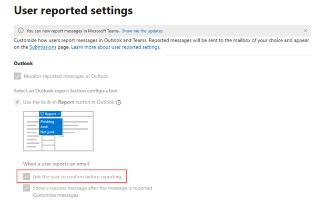Dismiss the Microsoft Teams notification banner
The width and height of the screenshot is (316, 200).
click(x=305, y=30)
